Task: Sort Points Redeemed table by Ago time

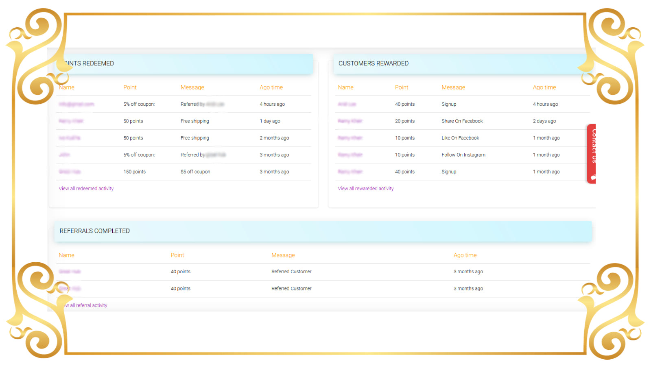Action: point(271,87)
